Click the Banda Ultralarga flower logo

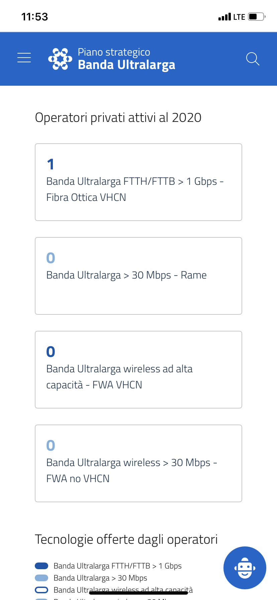[60, 59]
